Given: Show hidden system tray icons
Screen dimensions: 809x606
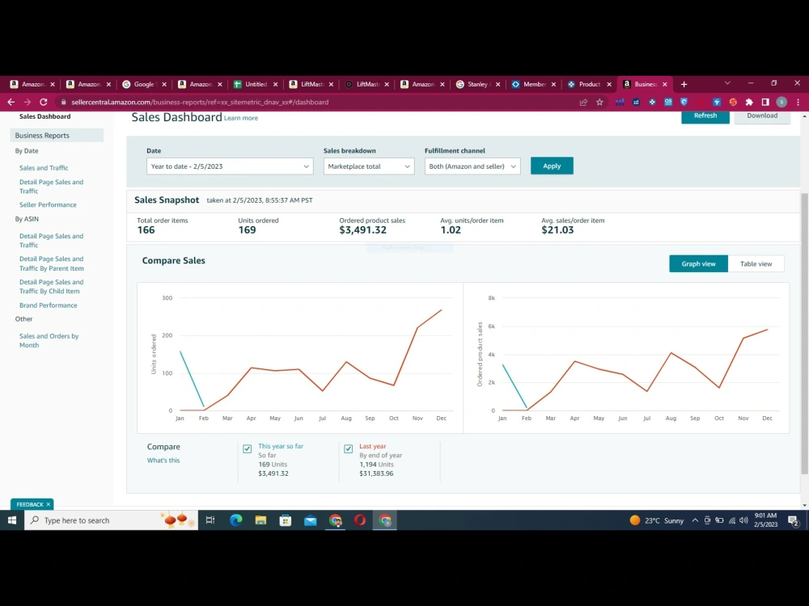Looking at the screenshot, I should click(695, 520).
